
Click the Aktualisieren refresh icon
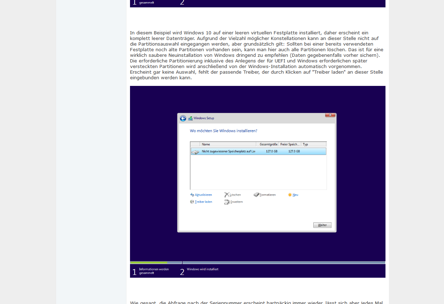coord(192,195)
